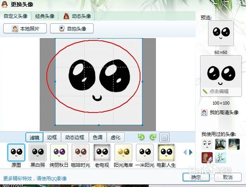
Task: Rotate image left with green counterclockwise arrow
Action: pos(141,137)
